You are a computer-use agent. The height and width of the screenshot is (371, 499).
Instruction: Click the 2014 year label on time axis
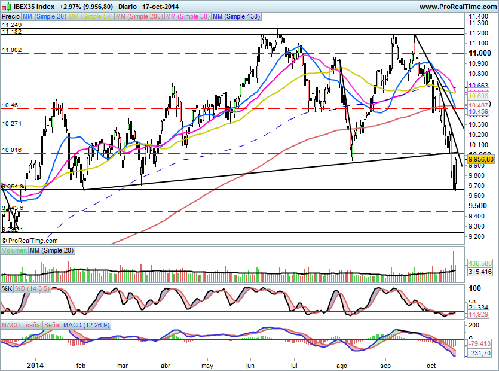click(35, 365)
